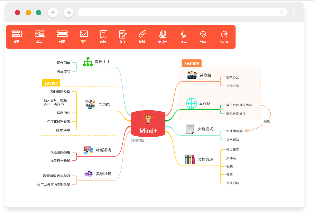
Task: Click the globe icon beside 云存储
Action: (x=191, y=103)
